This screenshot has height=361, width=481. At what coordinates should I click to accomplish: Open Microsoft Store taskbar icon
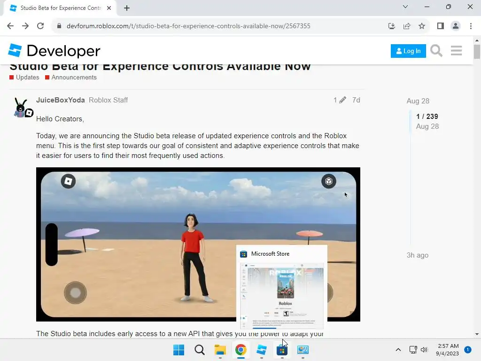tap(282, 350)
